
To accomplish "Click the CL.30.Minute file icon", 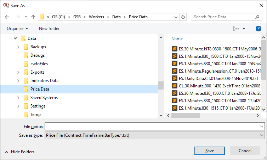I will pos(174,86).
